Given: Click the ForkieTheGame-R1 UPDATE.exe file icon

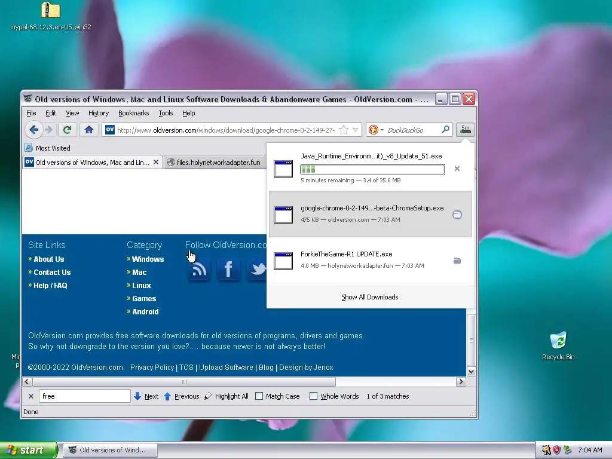Looking at the screenshot, I should pos(283,261).
